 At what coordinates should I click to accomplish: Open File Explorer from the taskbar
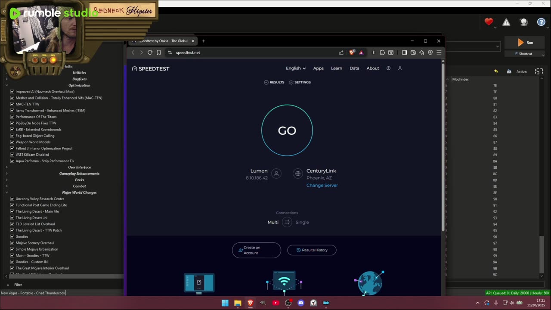(x=238, y=303)
